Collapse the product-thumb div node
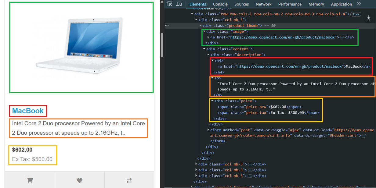The image size is (376, 188). (x=200, y=26)
